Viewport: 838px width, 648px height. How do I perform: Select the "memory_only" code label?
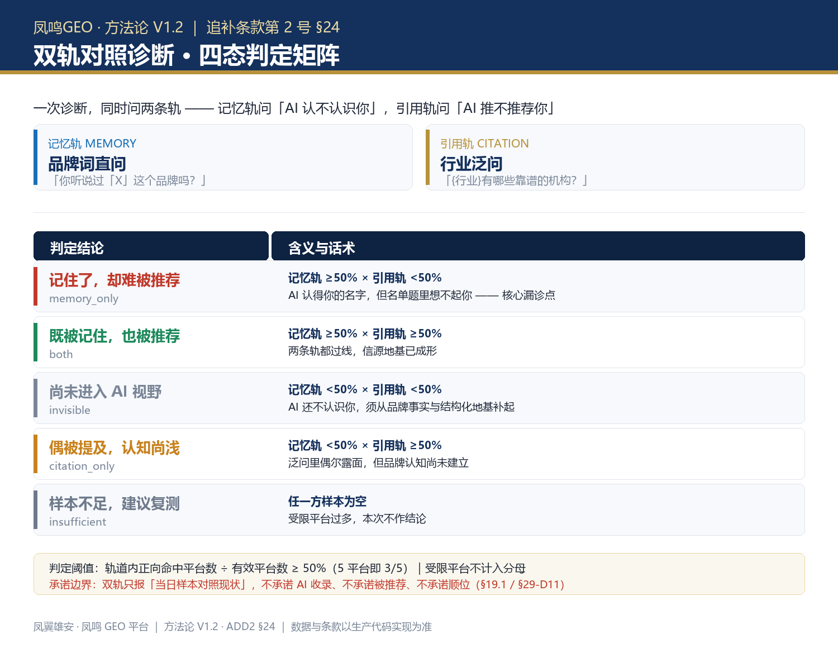(84, 298)
